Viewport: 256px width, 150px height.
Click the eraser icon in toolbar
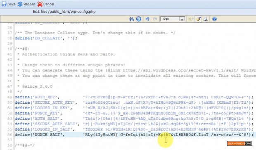tap(205, 19)
